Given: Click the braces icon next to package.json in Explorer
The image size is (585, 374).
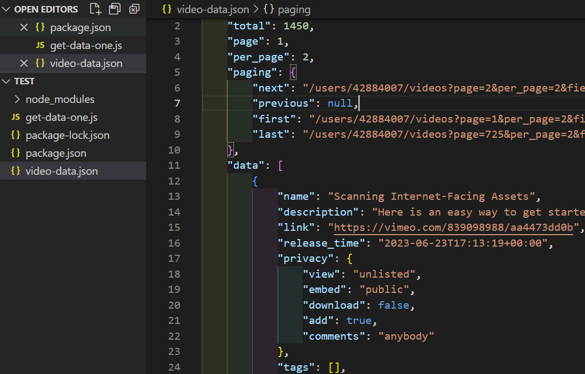Looking at the screenshot, I should [15, 153].
